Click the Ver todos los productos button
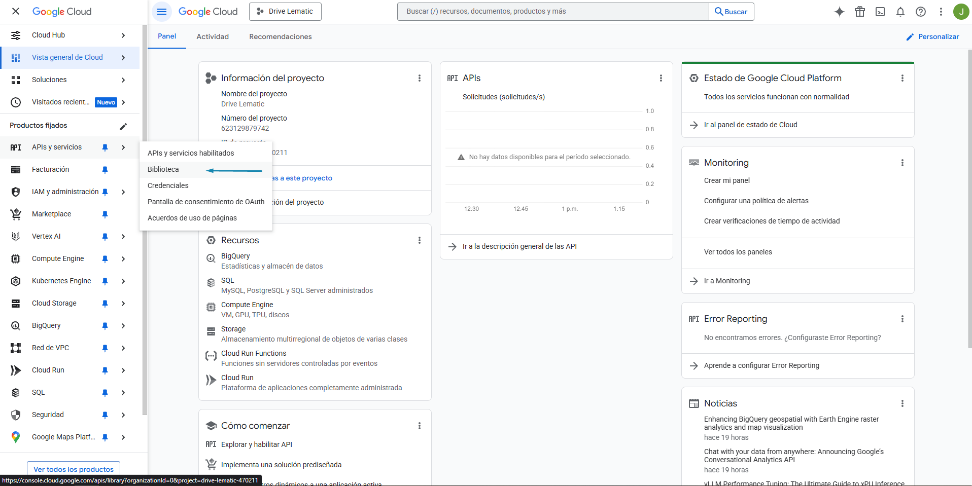This screenshot has width=972, height=486. coord(74,469)
